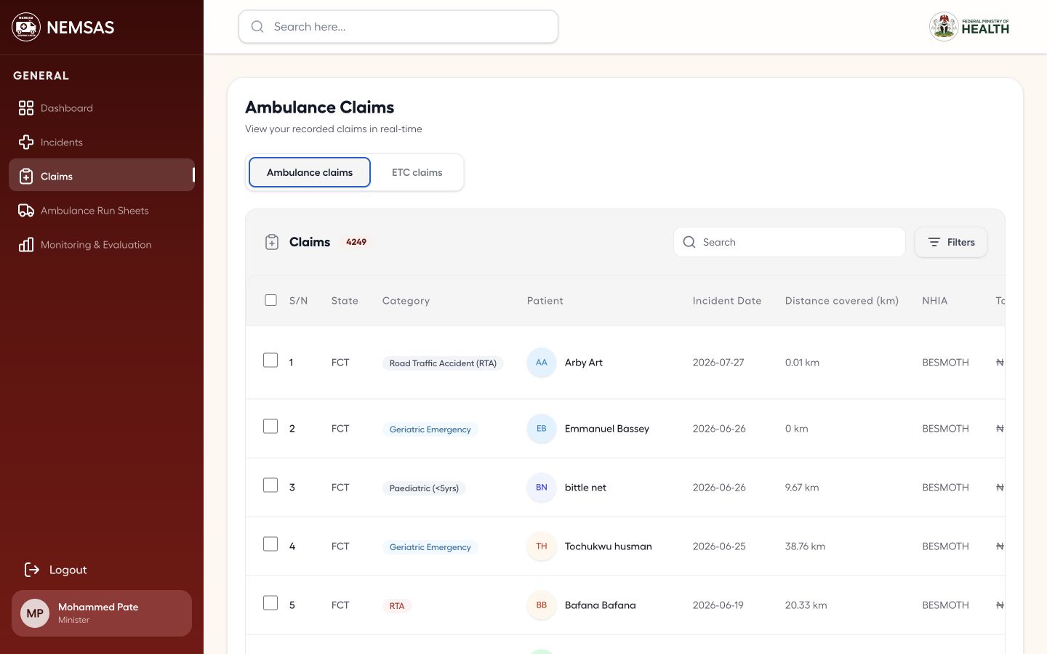Click patient name bittle net
1047x654 pixels.
click(x=585, y=488)
